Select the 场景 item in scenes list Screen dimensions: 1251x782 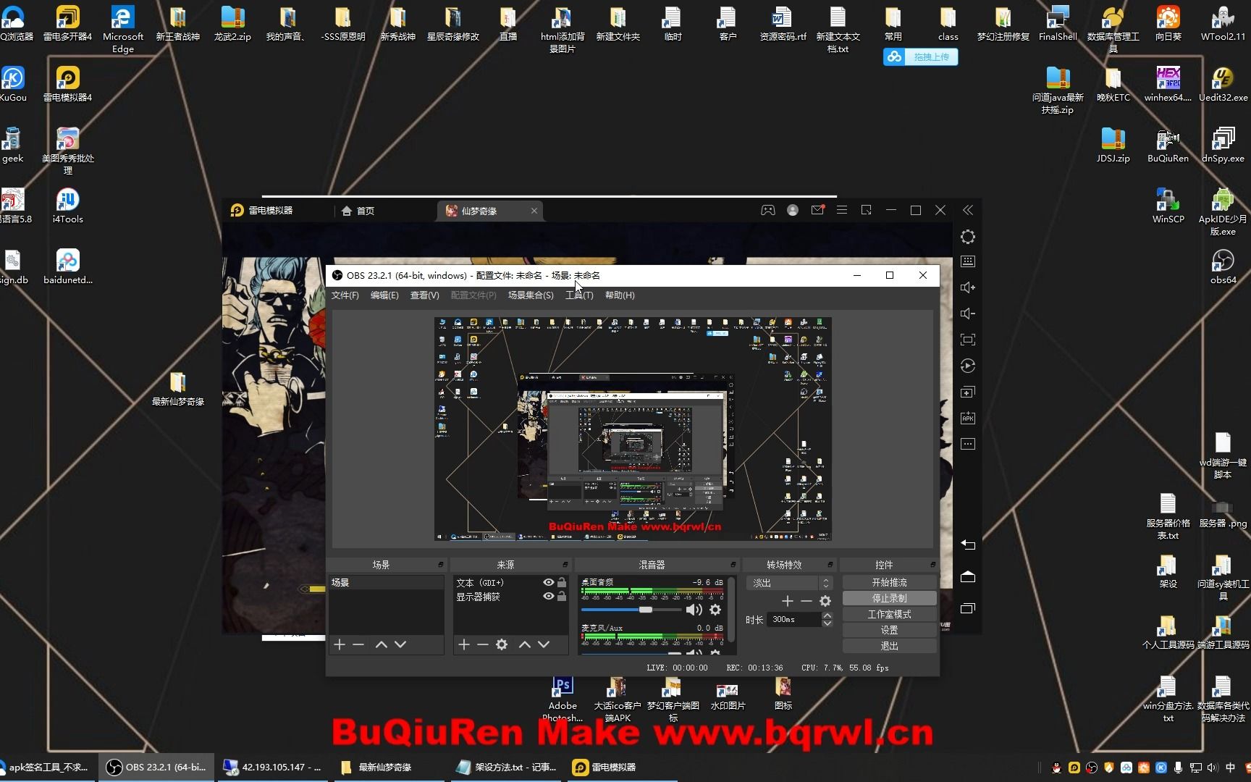click(x=386, y=583)
